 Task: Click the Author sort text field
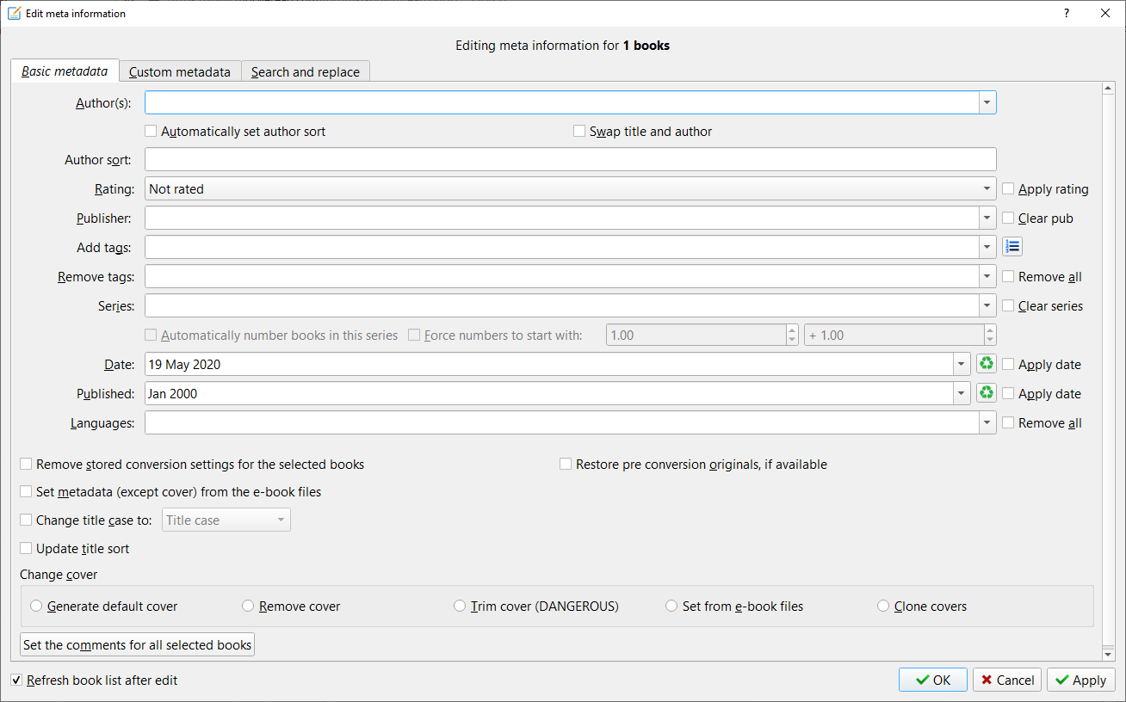pos(570,160)
